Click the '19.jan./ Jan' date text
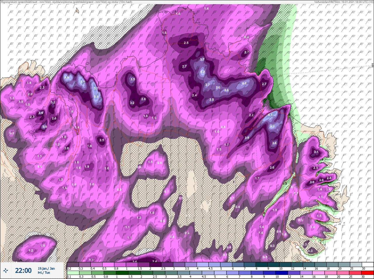 [46, 268]
